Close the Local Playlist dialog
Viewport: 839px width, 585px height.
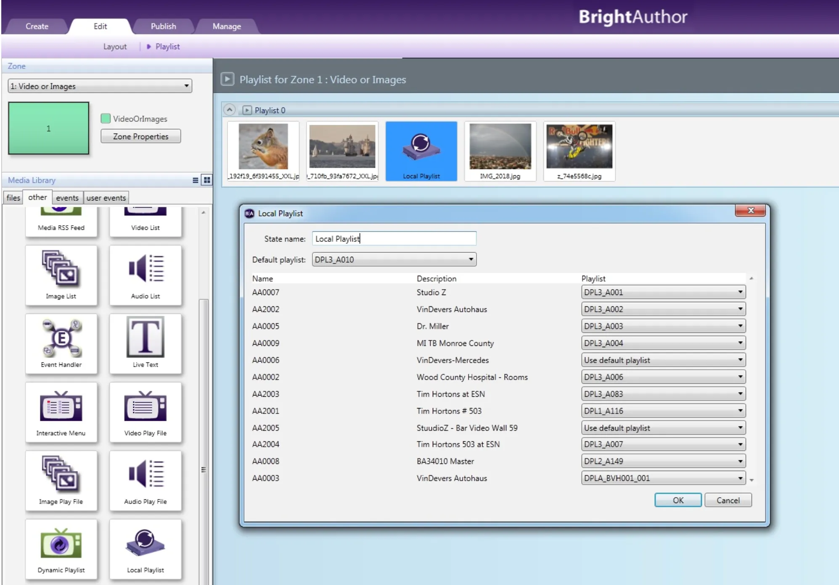[751, 210]
